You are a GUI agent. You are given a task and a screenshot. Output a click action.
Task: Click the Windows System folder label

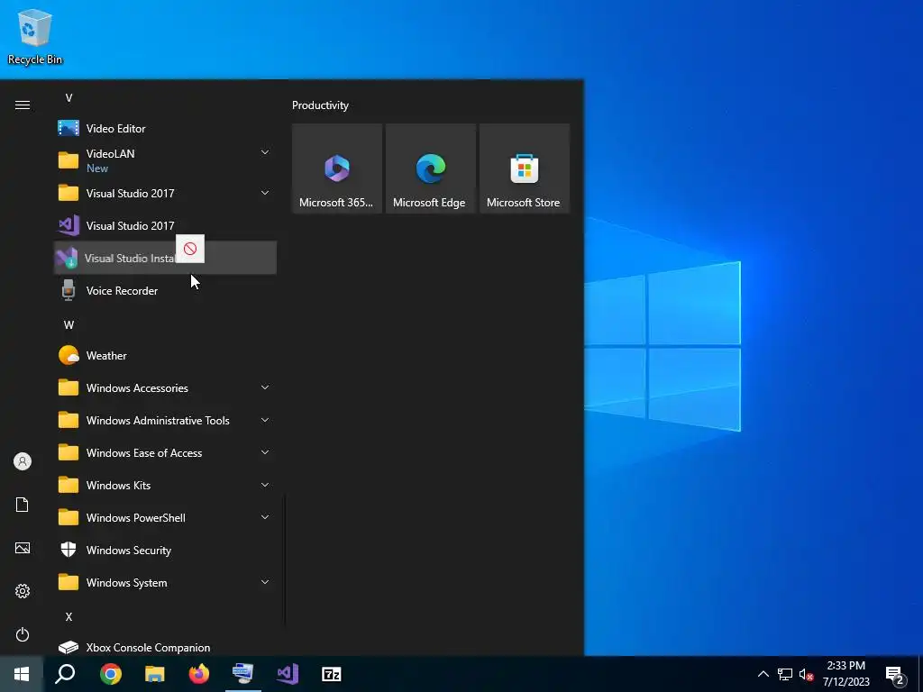pos(126,583)
